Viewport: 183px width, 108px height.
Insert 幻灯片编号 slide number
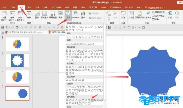pos(158,16)
